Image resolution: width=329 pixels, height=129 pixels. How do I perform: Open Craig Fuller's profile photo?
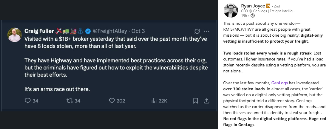[15, 35]
